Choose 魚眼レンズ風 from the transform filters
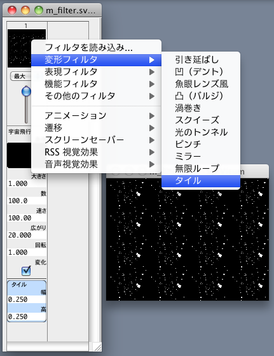Viewport: 274px width, 356px height. click(200, 84)
